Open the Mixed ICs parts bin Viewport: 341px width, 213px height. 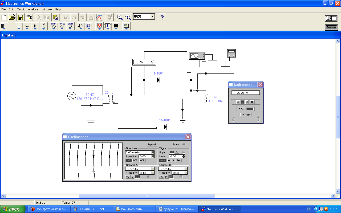click(62, 26)
